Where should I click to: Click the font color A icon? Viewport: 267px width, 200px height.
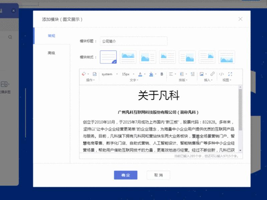click(x=140, y=74)
